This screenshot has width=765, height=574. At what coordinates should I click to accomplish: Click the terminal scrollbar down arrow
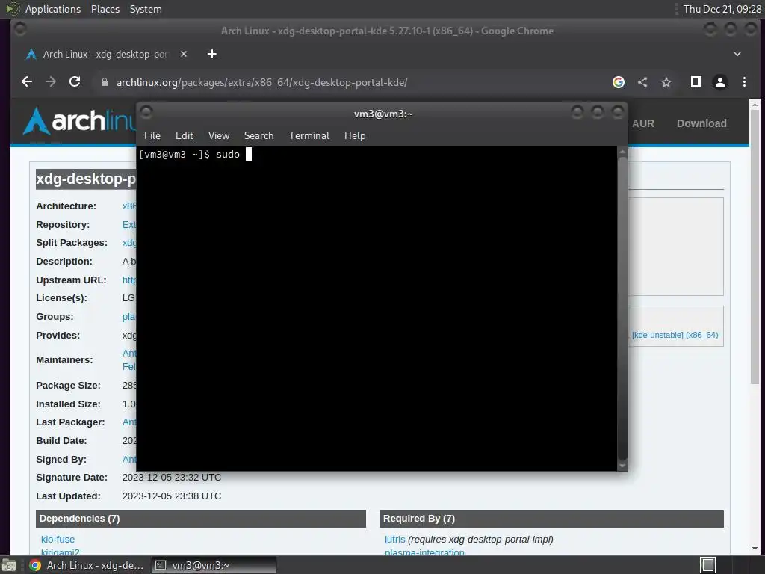tap(622, 466)
